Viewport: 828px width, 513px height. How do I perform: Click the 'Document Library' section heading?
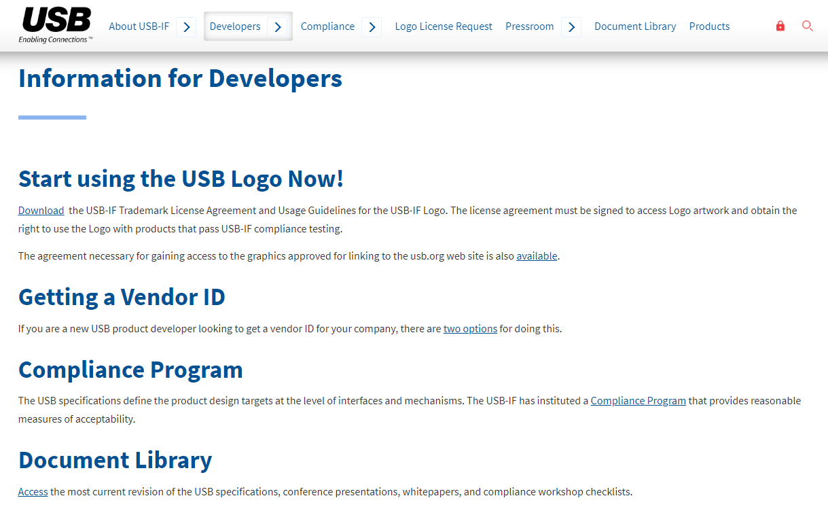coord(115,460)
